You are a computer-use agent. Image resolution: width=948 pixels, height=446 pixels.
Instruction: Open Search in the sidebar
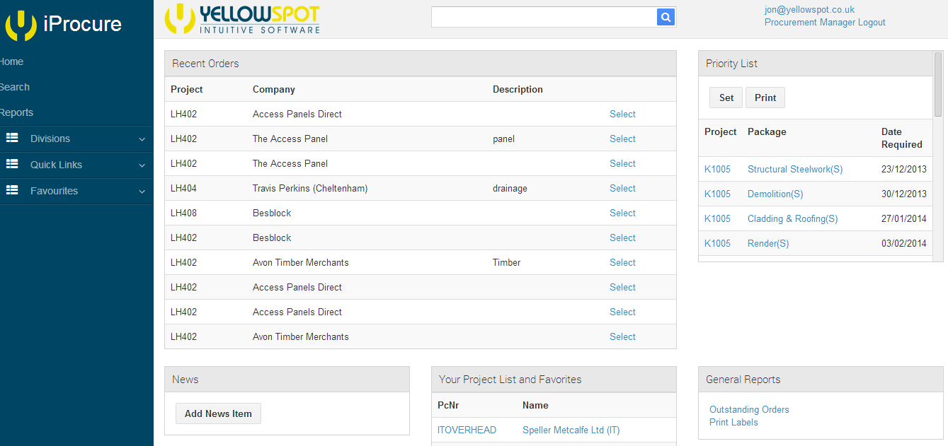click(x=14, y=87)
